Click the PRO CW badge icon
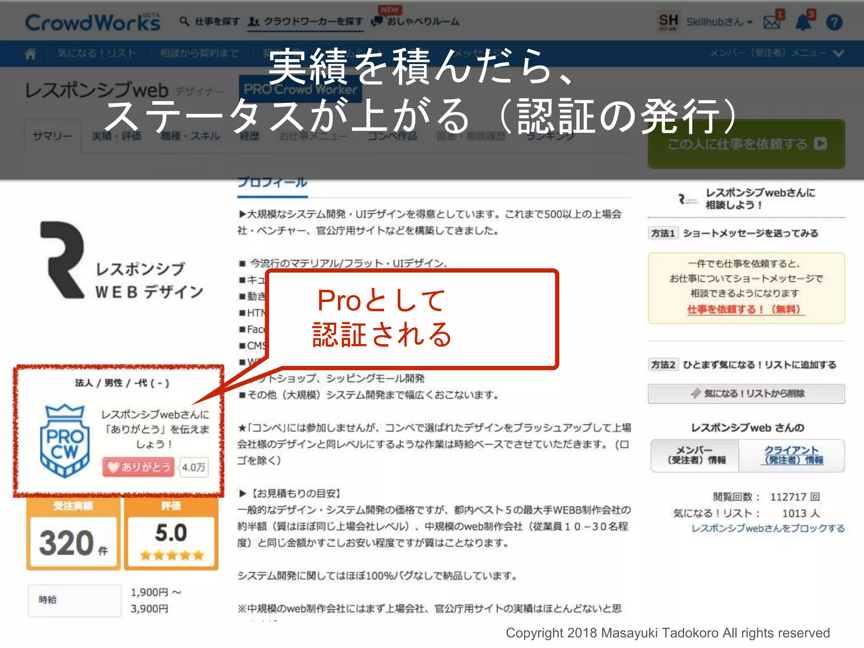This screenshot has height=648, width=864. coord(65,441)
